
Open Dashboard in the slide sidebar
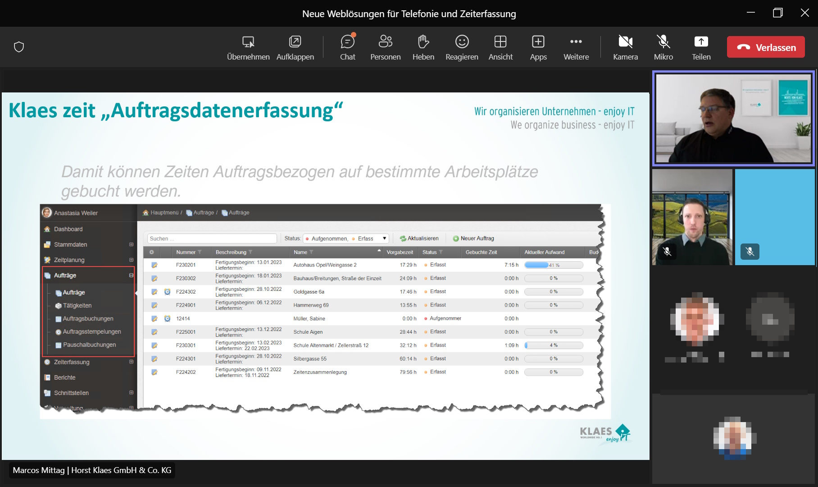click(x=68, y=229)
